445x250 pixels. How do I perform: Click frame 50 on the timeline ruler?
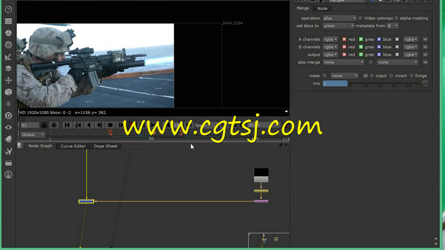coord(151,138)
